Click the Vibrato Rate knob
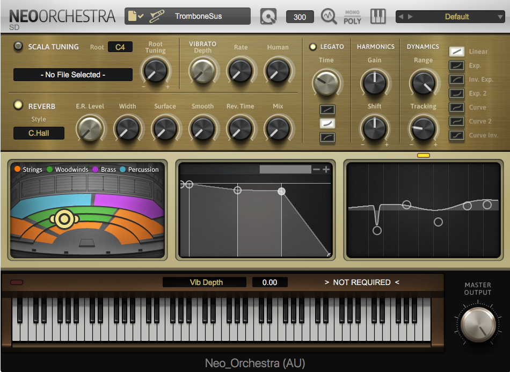Screen dimensions: 510x372 click(241, 70)
